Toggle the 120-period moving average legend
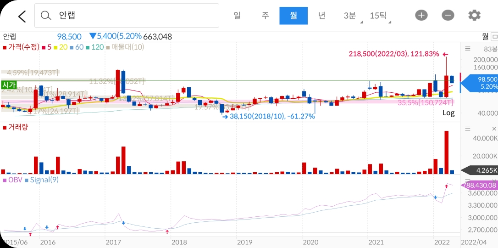The width and height of the screenshot is (498, 248). [x=95, y=47]
